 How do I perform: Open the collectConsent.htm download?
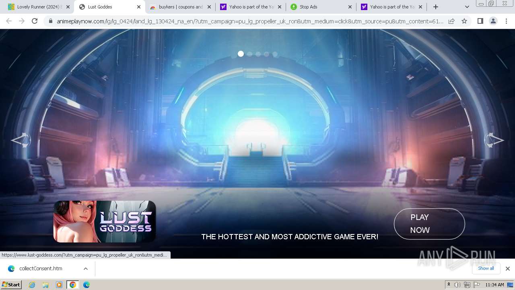point(41,269)
